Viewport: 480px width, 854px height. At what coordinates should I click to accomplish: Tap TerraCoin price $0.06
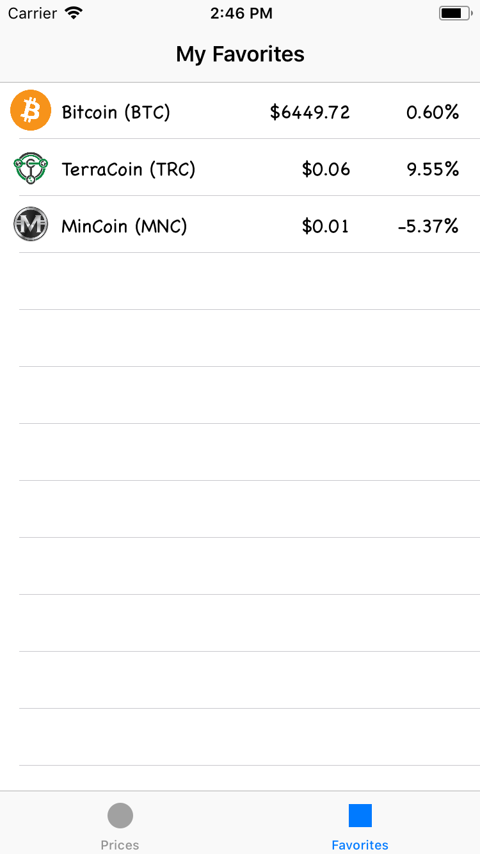tap(326, 170)
